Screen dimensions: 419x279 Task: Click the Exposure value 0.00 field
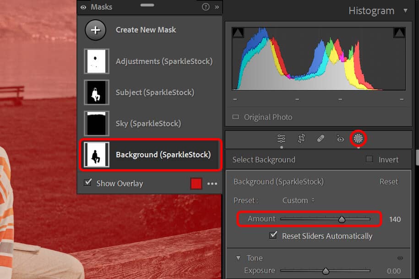click(x=394, y=271)
